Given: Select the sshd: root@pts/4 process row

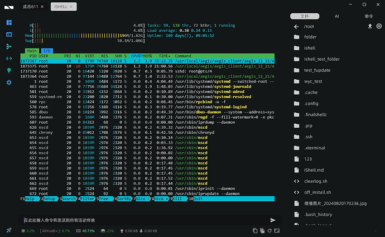Looking at the screenshot, I should 147,71.
